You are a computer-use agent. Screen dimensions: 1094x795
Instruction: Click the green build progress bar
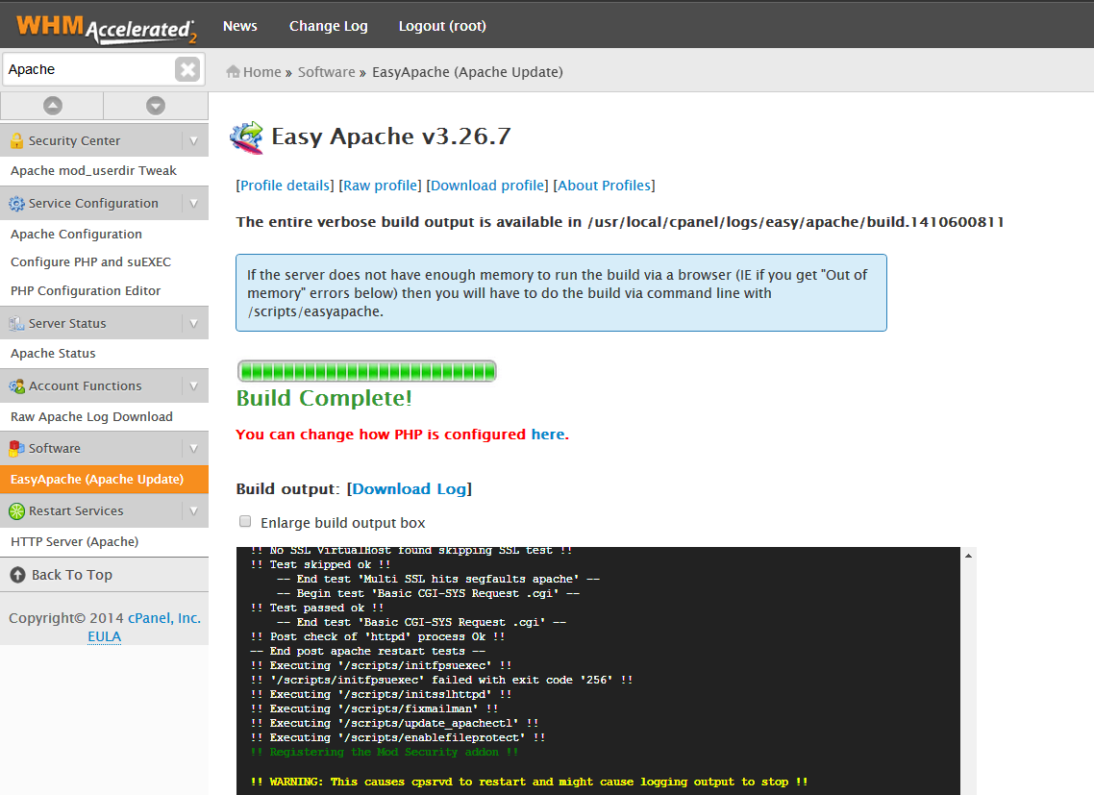[x=367, y=371]
